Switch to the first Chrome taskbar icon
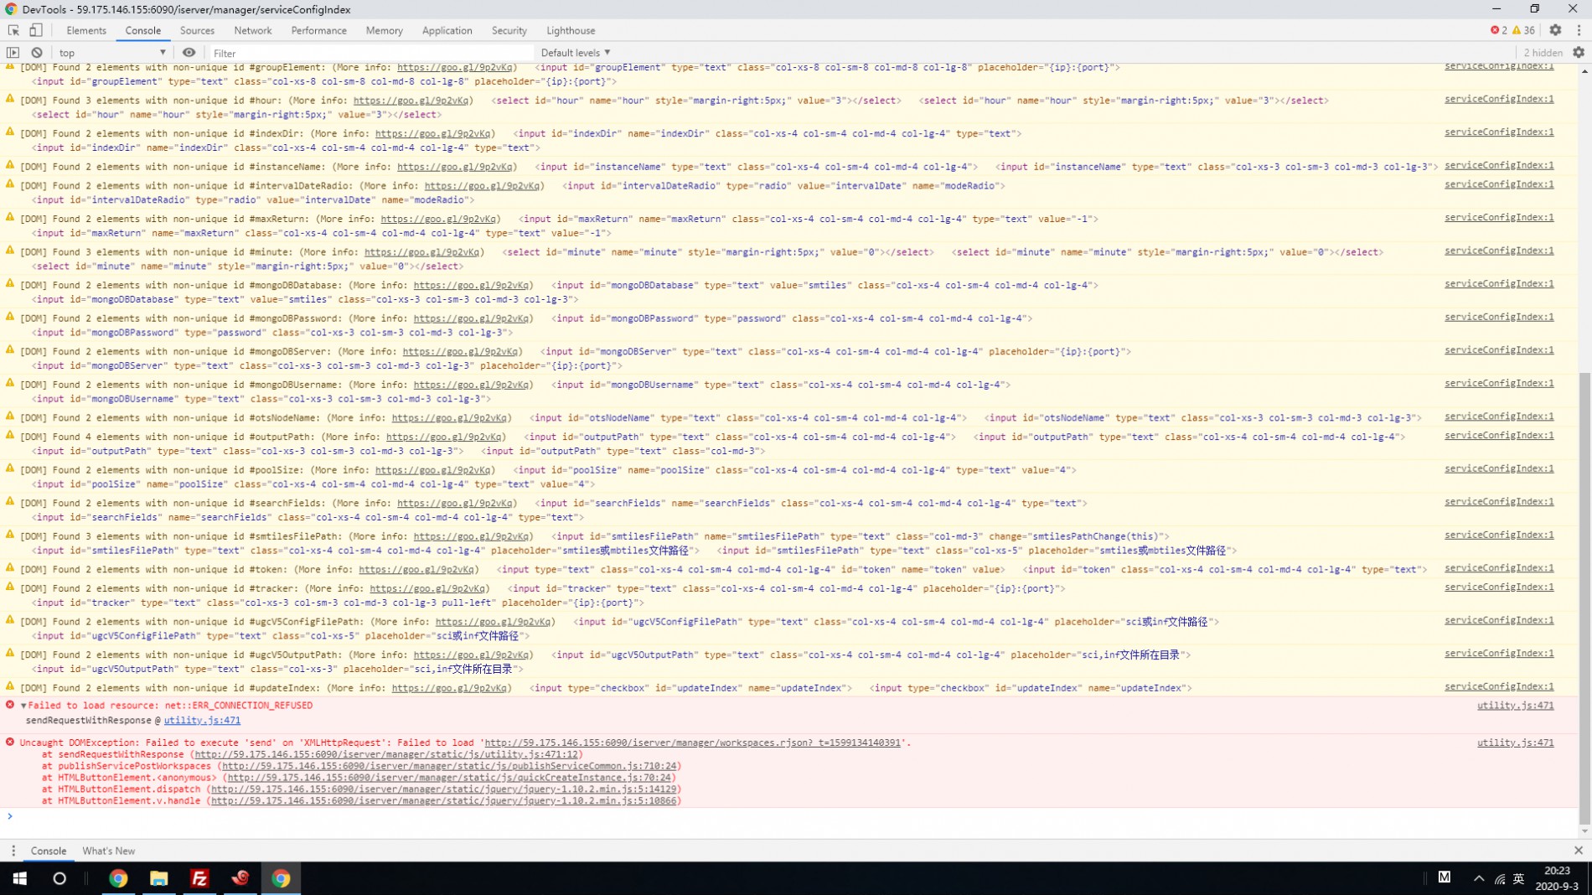The image size is (1592, 895). pyautogui.click(x=118, y=878)
